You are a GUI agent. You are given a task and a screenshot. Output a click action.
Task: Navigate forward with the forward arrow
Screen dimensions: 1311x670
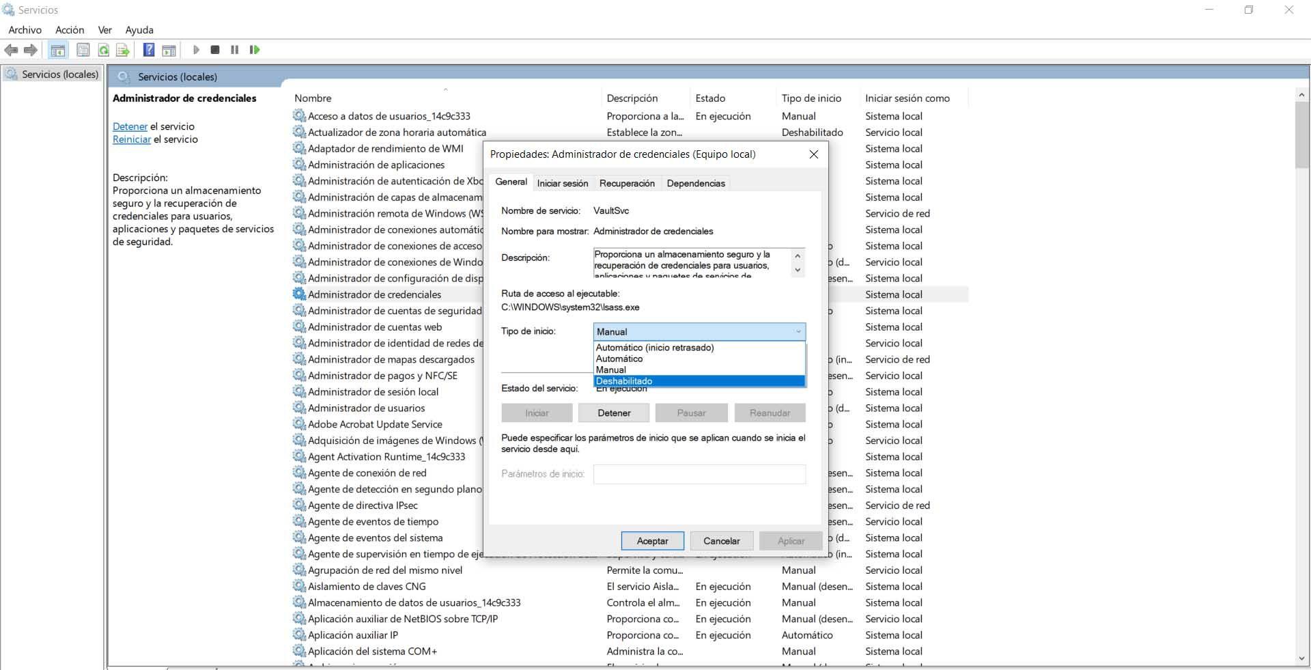(30, 49)
